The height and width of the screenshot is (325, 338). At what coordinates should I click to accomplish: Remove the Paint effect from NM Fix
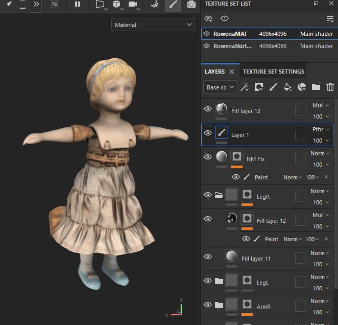(x=326, y=177)
